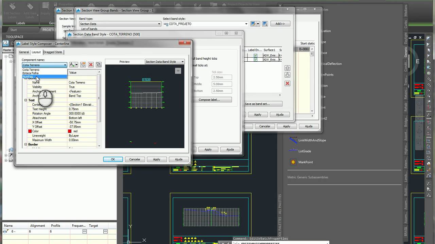Switch to the General tab
This screenshot has height=244, width=435.
coord(24,52)
